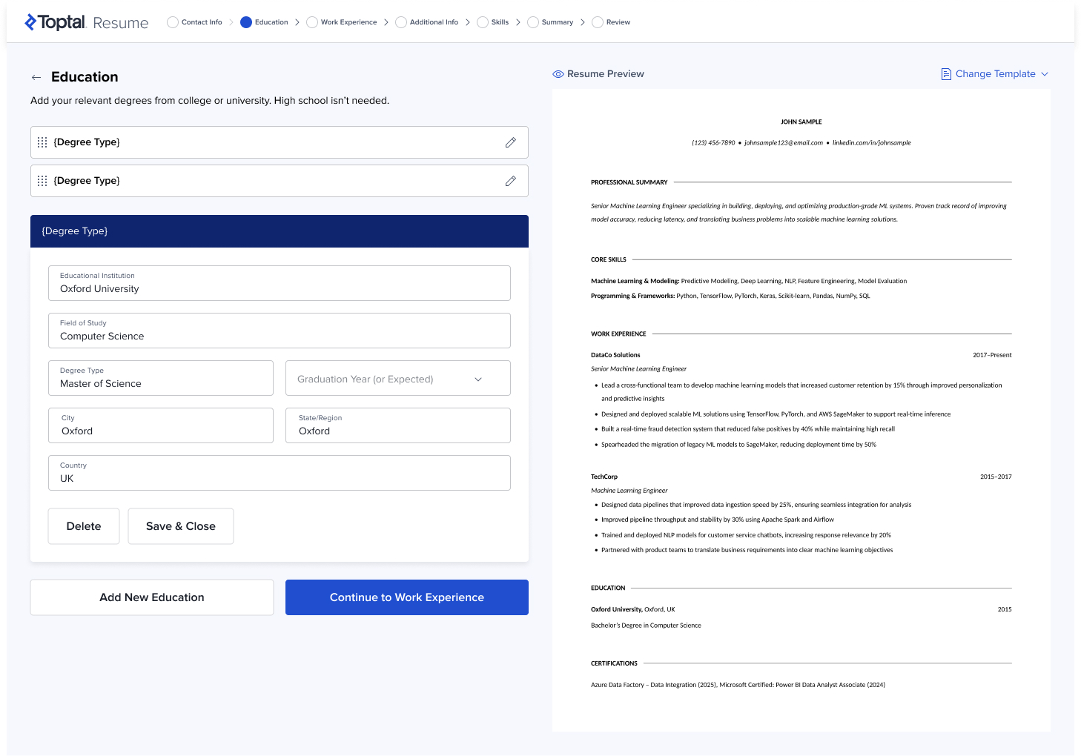Click the chevron after Summary step
1081x756 pixels.
583,22
